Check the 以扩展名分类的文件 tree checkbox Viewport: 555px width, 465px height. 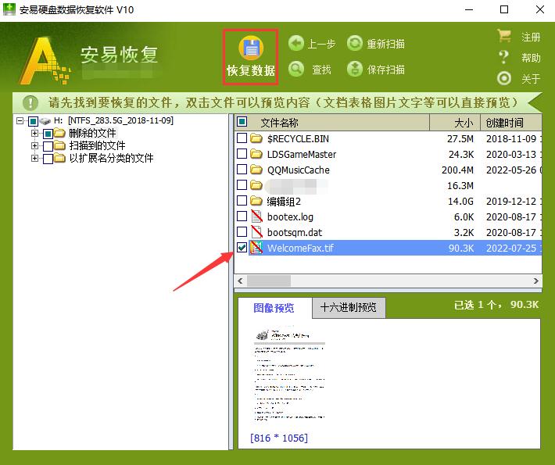48,159
